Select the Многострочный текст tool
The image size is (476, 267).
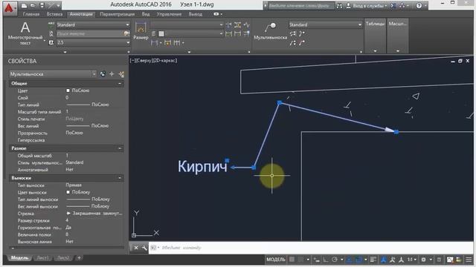[25, 33]
